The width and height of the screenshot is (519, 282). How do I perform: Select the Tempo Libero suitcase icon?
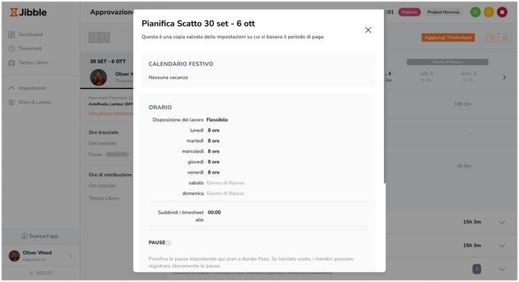(x=11, y=63)
